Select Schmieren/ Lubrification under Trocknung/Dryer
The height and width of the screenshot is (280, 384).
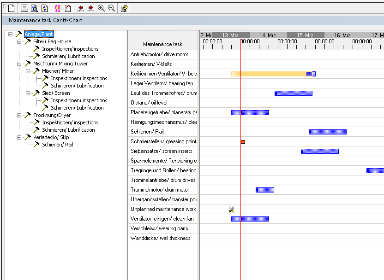tap(68, 130)
